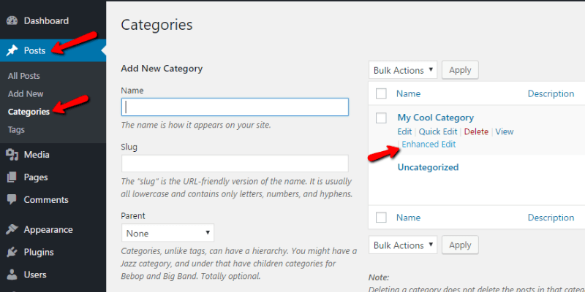Toggle select-all checkbox in table header
Screen dimensions: 585x292
381,93
